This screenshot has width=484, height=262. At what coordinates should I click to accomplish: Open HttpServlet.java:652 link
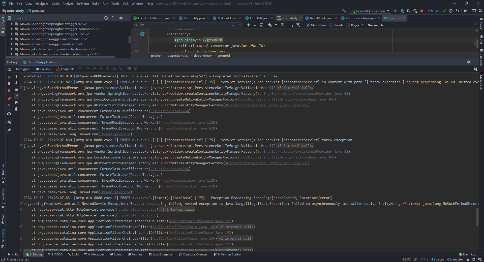136,209
